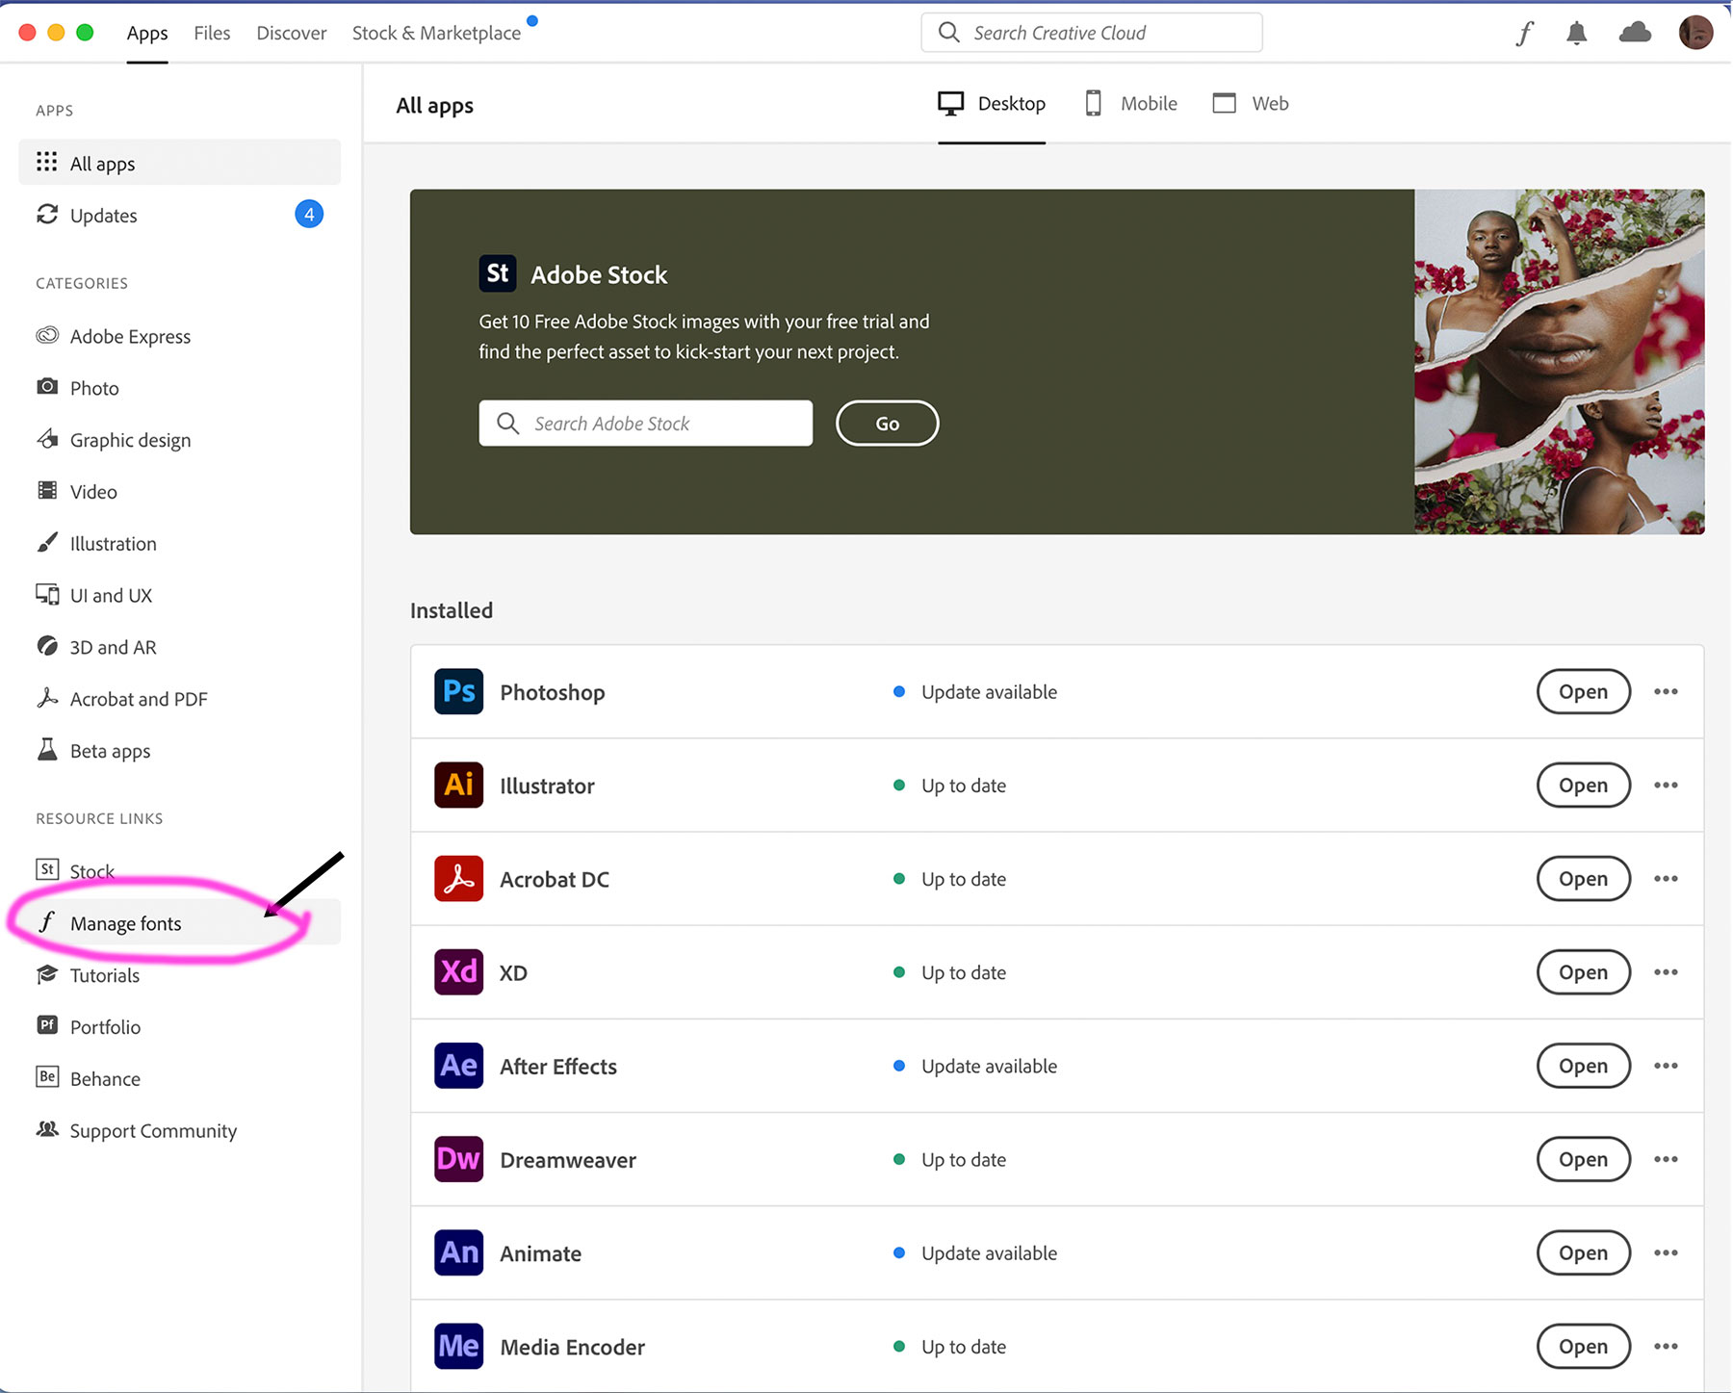Click the After Effects app icon

[x=458, y=1066]
